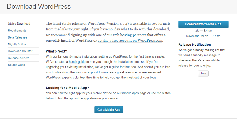This screenshot has width=237, height=119.
Task: Open the handy guide installation link
Action: (x=77, y=62)
